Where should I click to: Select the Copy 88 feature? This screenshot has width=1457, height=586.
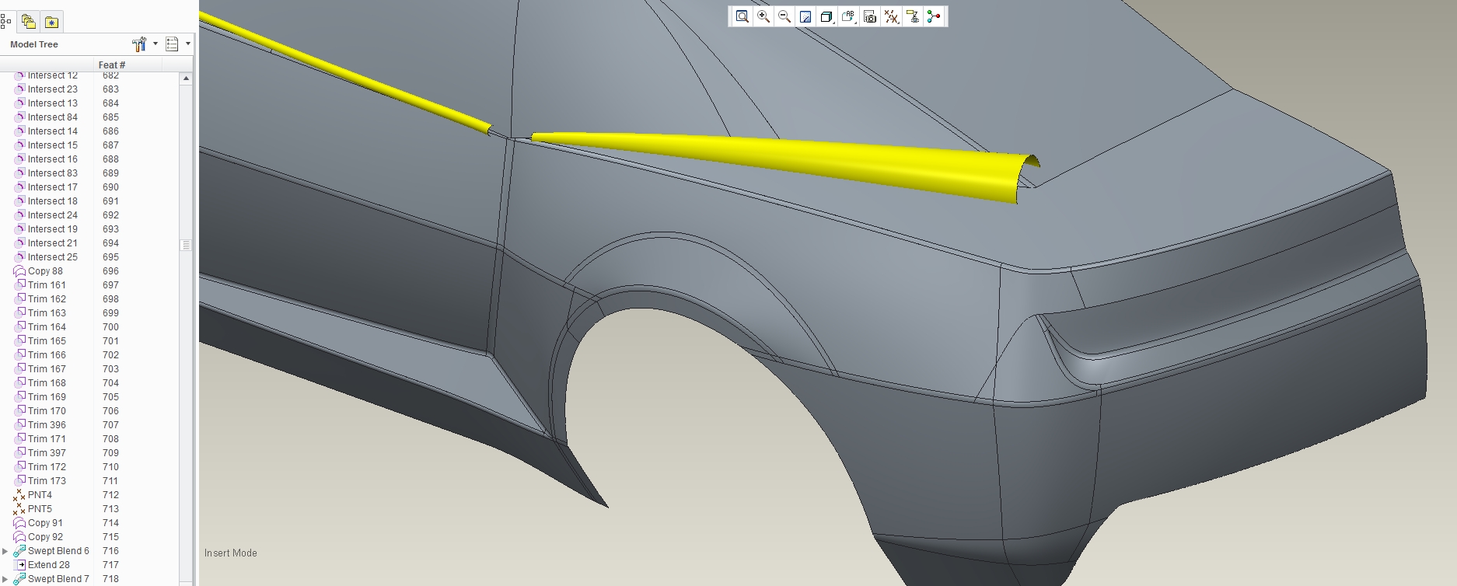click(45, 271)
